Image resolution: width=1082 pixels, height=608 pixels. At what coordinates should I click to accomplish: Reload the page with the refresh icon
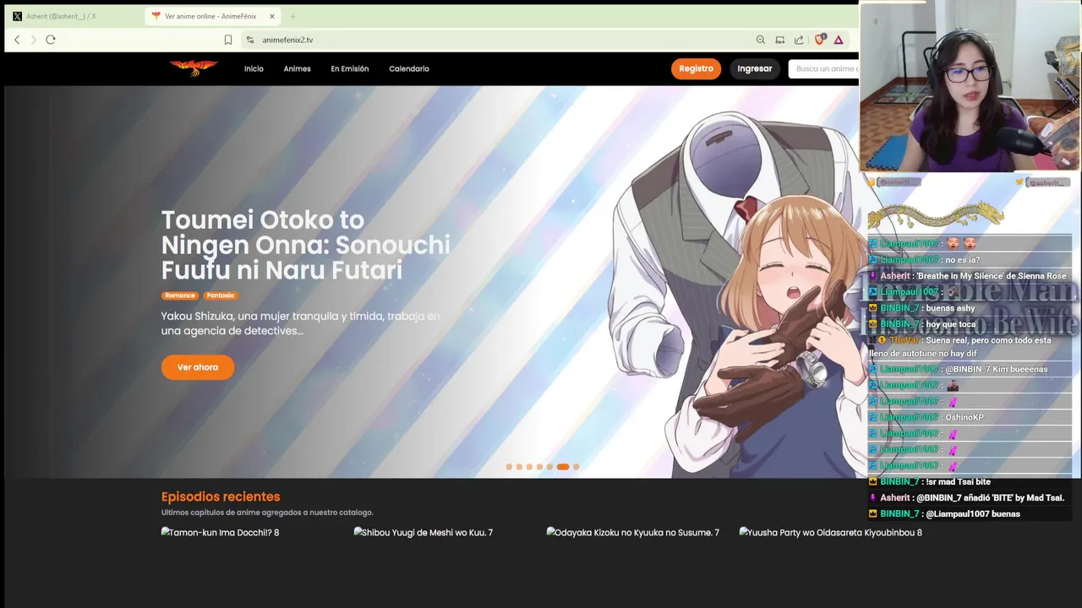click(51, 40)
